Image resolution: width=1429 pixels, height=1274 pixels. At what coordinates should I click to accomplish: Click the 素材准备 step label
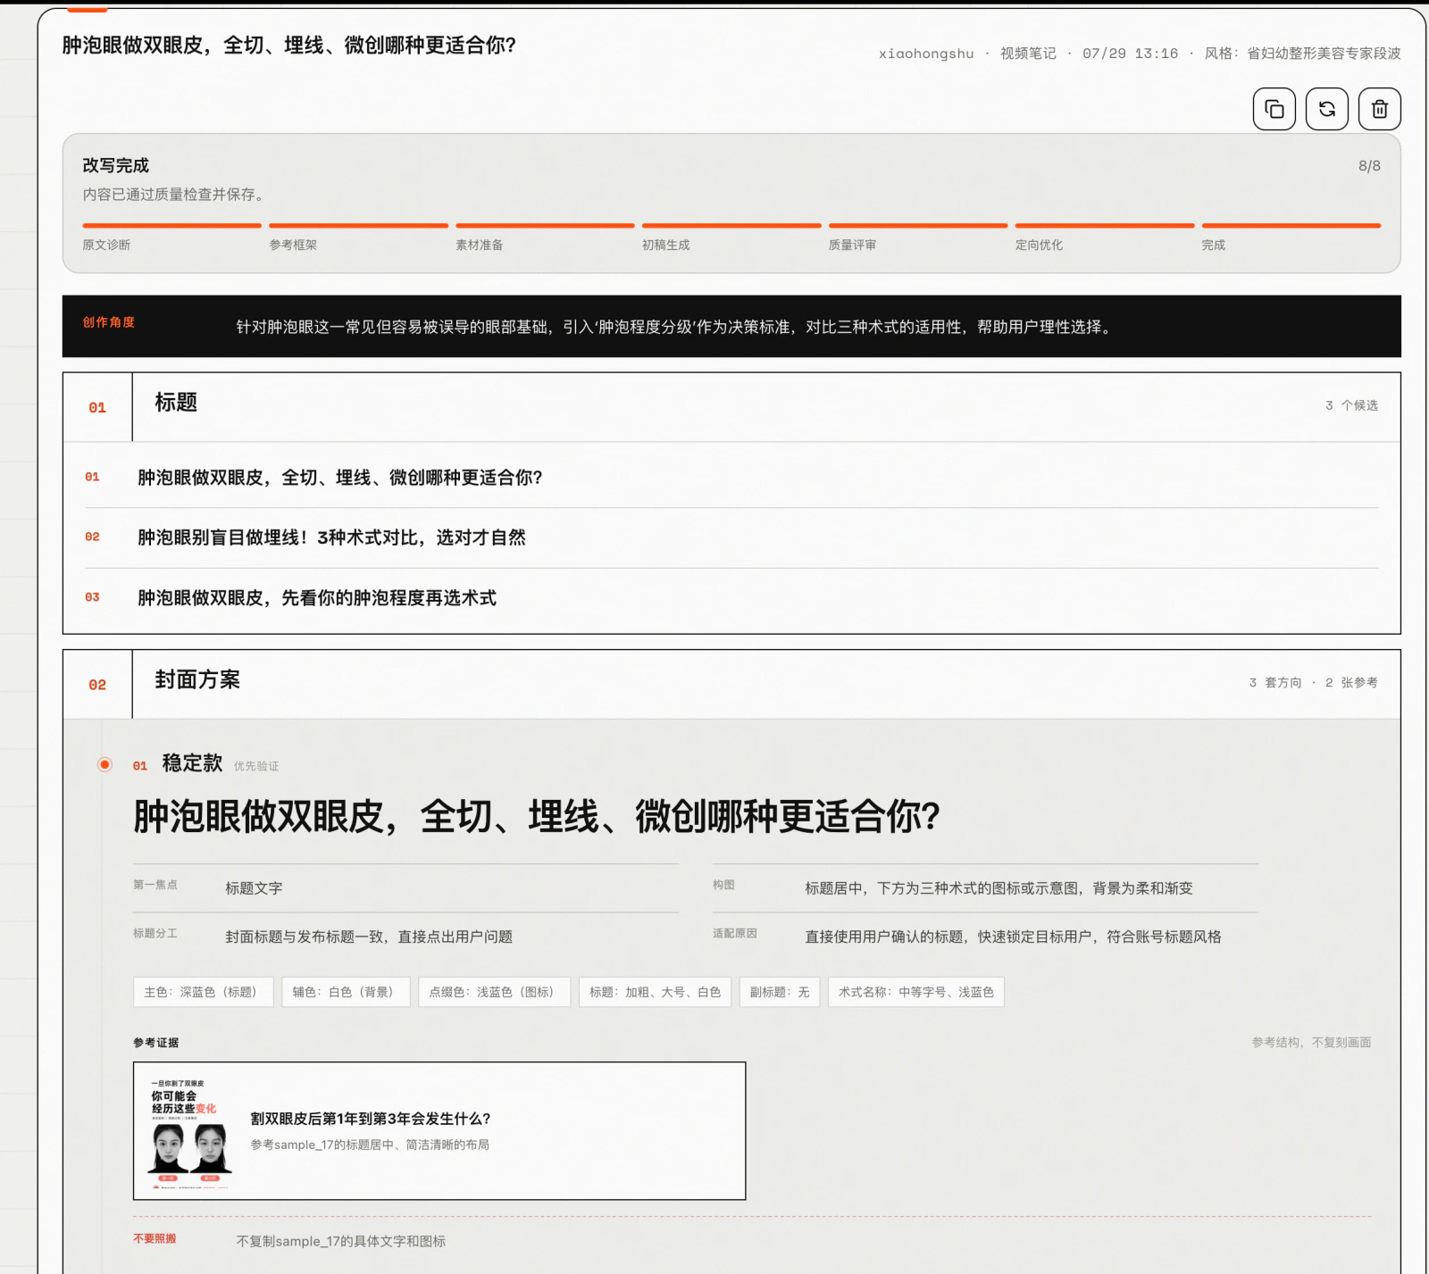tap(480, 245)
